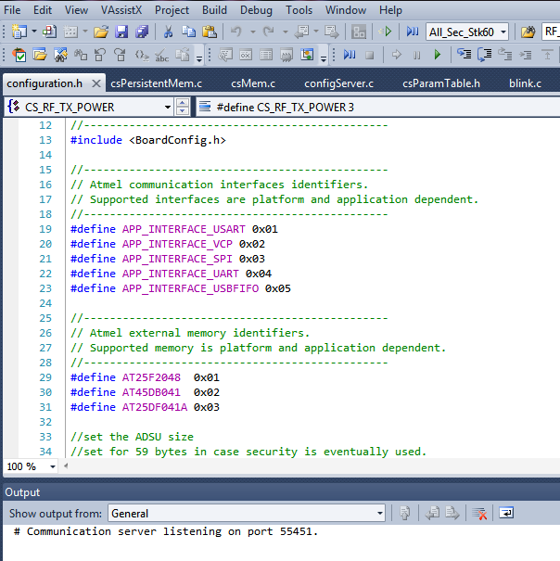Expand the CS_RF_TX_POWER scope dropdown
This screenshot has height=561, width=560.
tap(168, 107)
